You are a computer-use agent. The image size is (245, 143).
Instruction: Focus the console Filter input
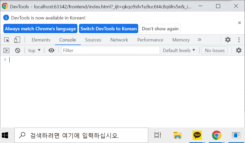tap(110, 50)
